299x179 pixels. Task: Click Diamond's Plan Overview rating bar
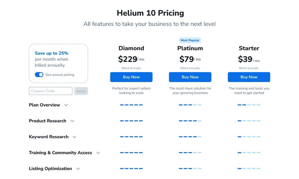tap(131, 105)
